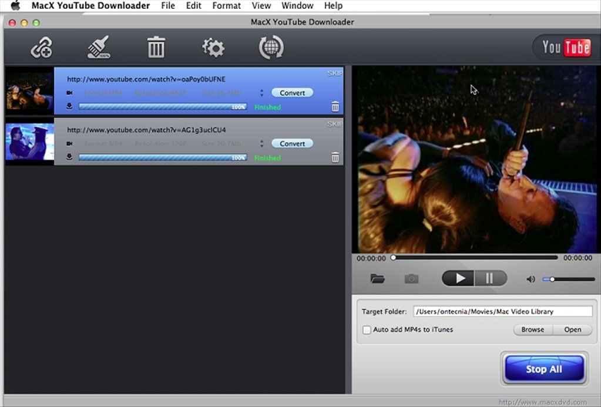Click Convert for the AG1g3uclCU4 video

pyautogui.click(x=292, y=143)
